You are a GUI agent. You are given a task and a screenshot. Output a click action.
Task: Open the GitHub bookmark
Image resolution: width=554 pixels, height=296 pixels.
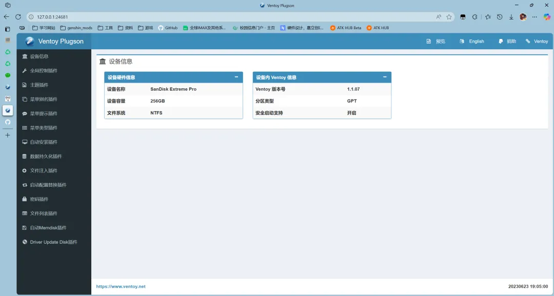click(x=168, y=28)
